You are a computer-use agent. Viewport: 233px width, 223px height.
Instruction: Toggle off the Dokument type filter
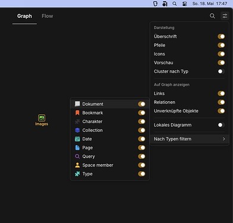(x=141, y=104)
